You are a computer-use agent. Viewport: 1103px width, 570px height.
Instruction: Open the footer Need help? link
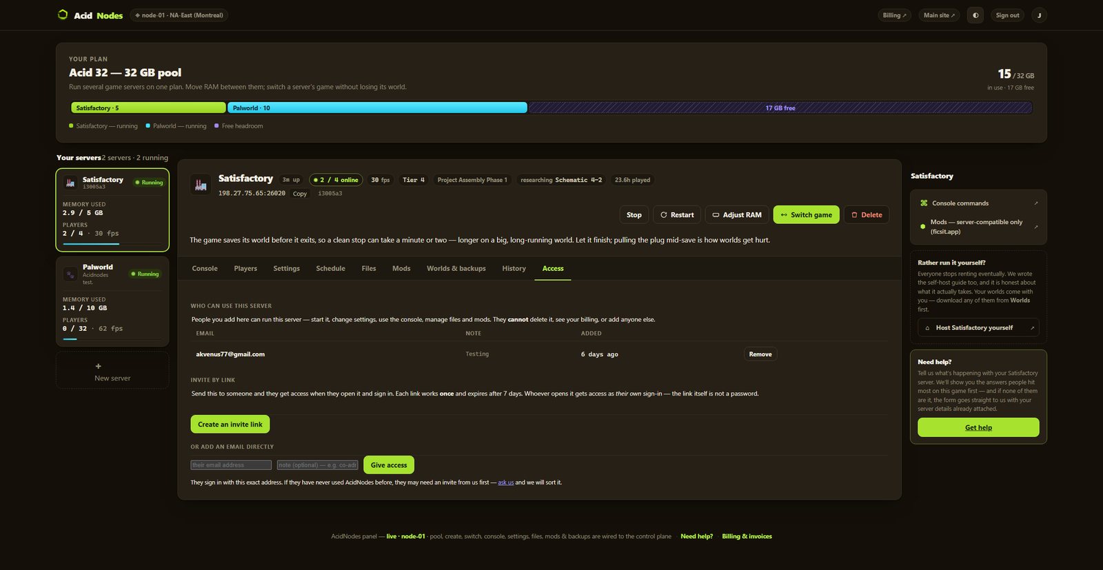tap(697, 536)
